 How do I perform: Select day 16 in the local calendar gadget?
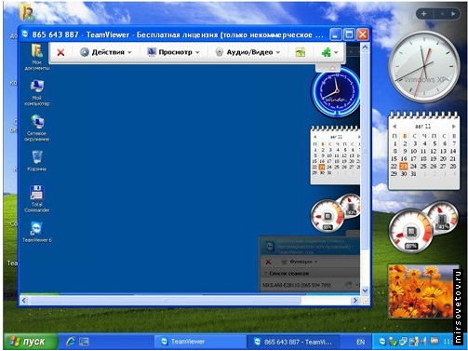point(404,158)
